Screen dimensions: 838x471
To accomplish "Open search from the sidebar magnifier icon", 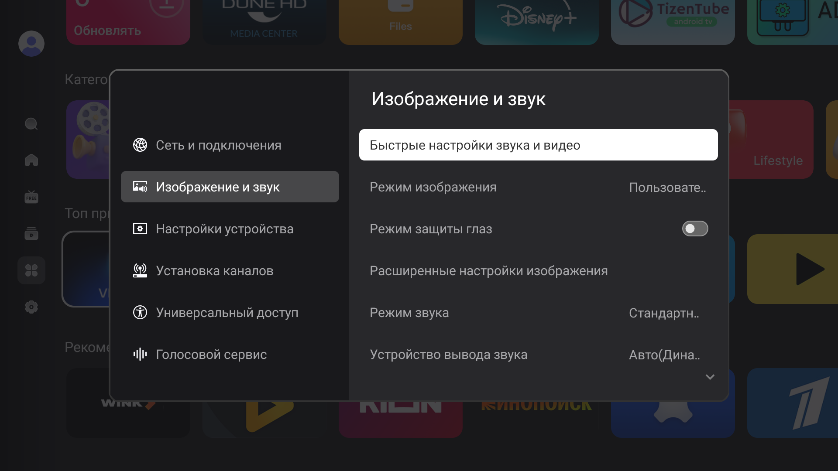I will [x=31, y=124].
